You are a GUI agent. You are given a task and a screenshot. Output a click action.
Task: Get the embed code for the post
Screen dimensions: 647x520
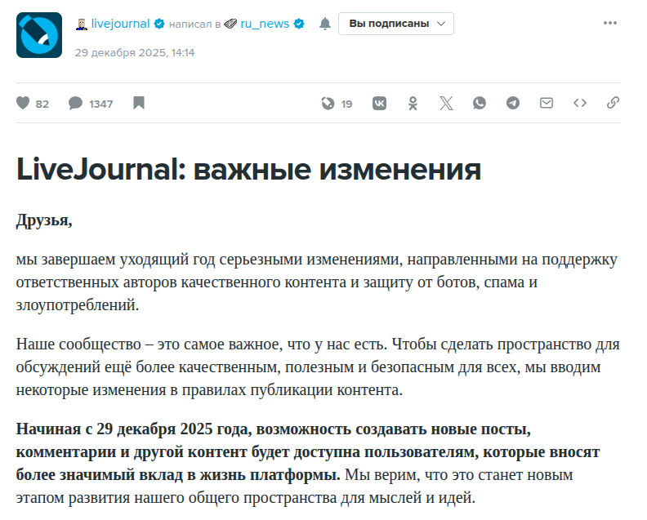tap(580, 104)
